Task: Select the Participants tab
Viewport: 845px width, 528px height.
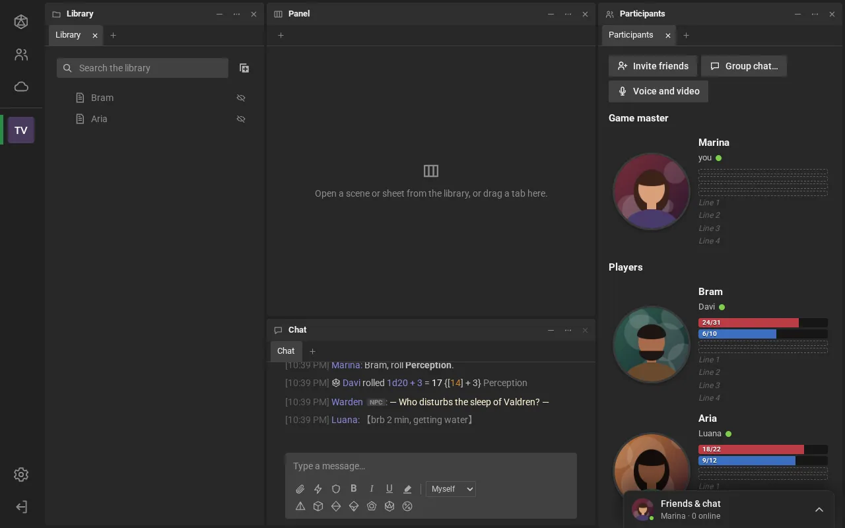Action: (631, 35)
